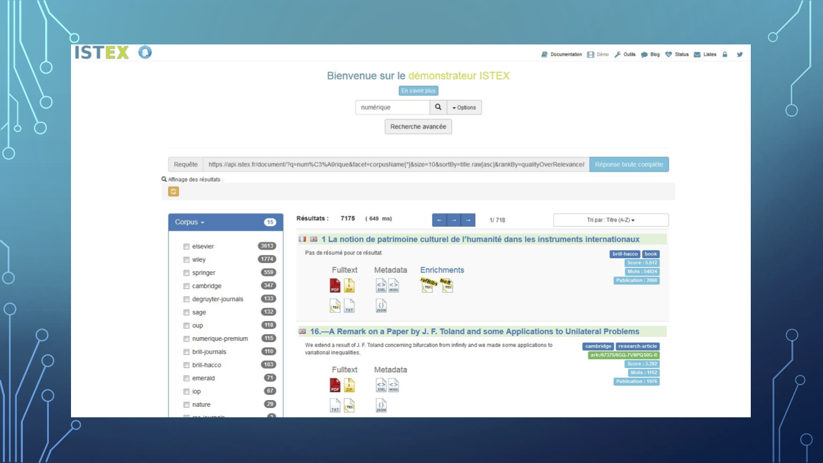
Task: Open the '16.—A Remark on a Paper' result title
Action: point(475,332)
